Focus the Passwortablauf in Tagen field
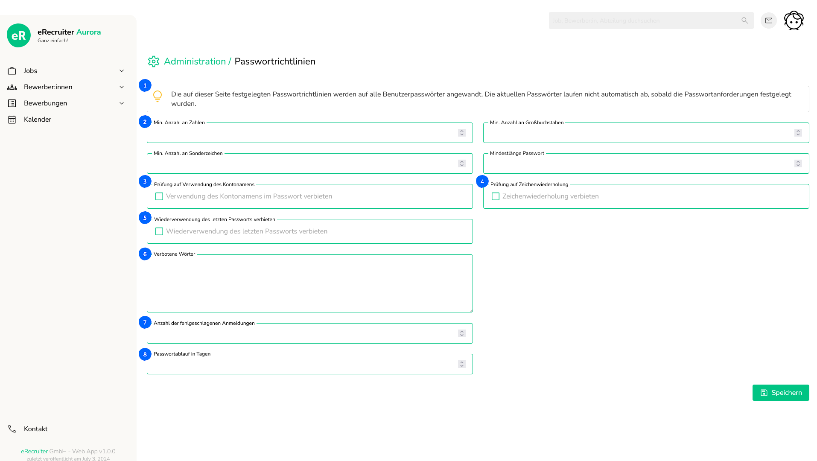The width and height of the screenshot is (817, 461). [x=310, y=364]
